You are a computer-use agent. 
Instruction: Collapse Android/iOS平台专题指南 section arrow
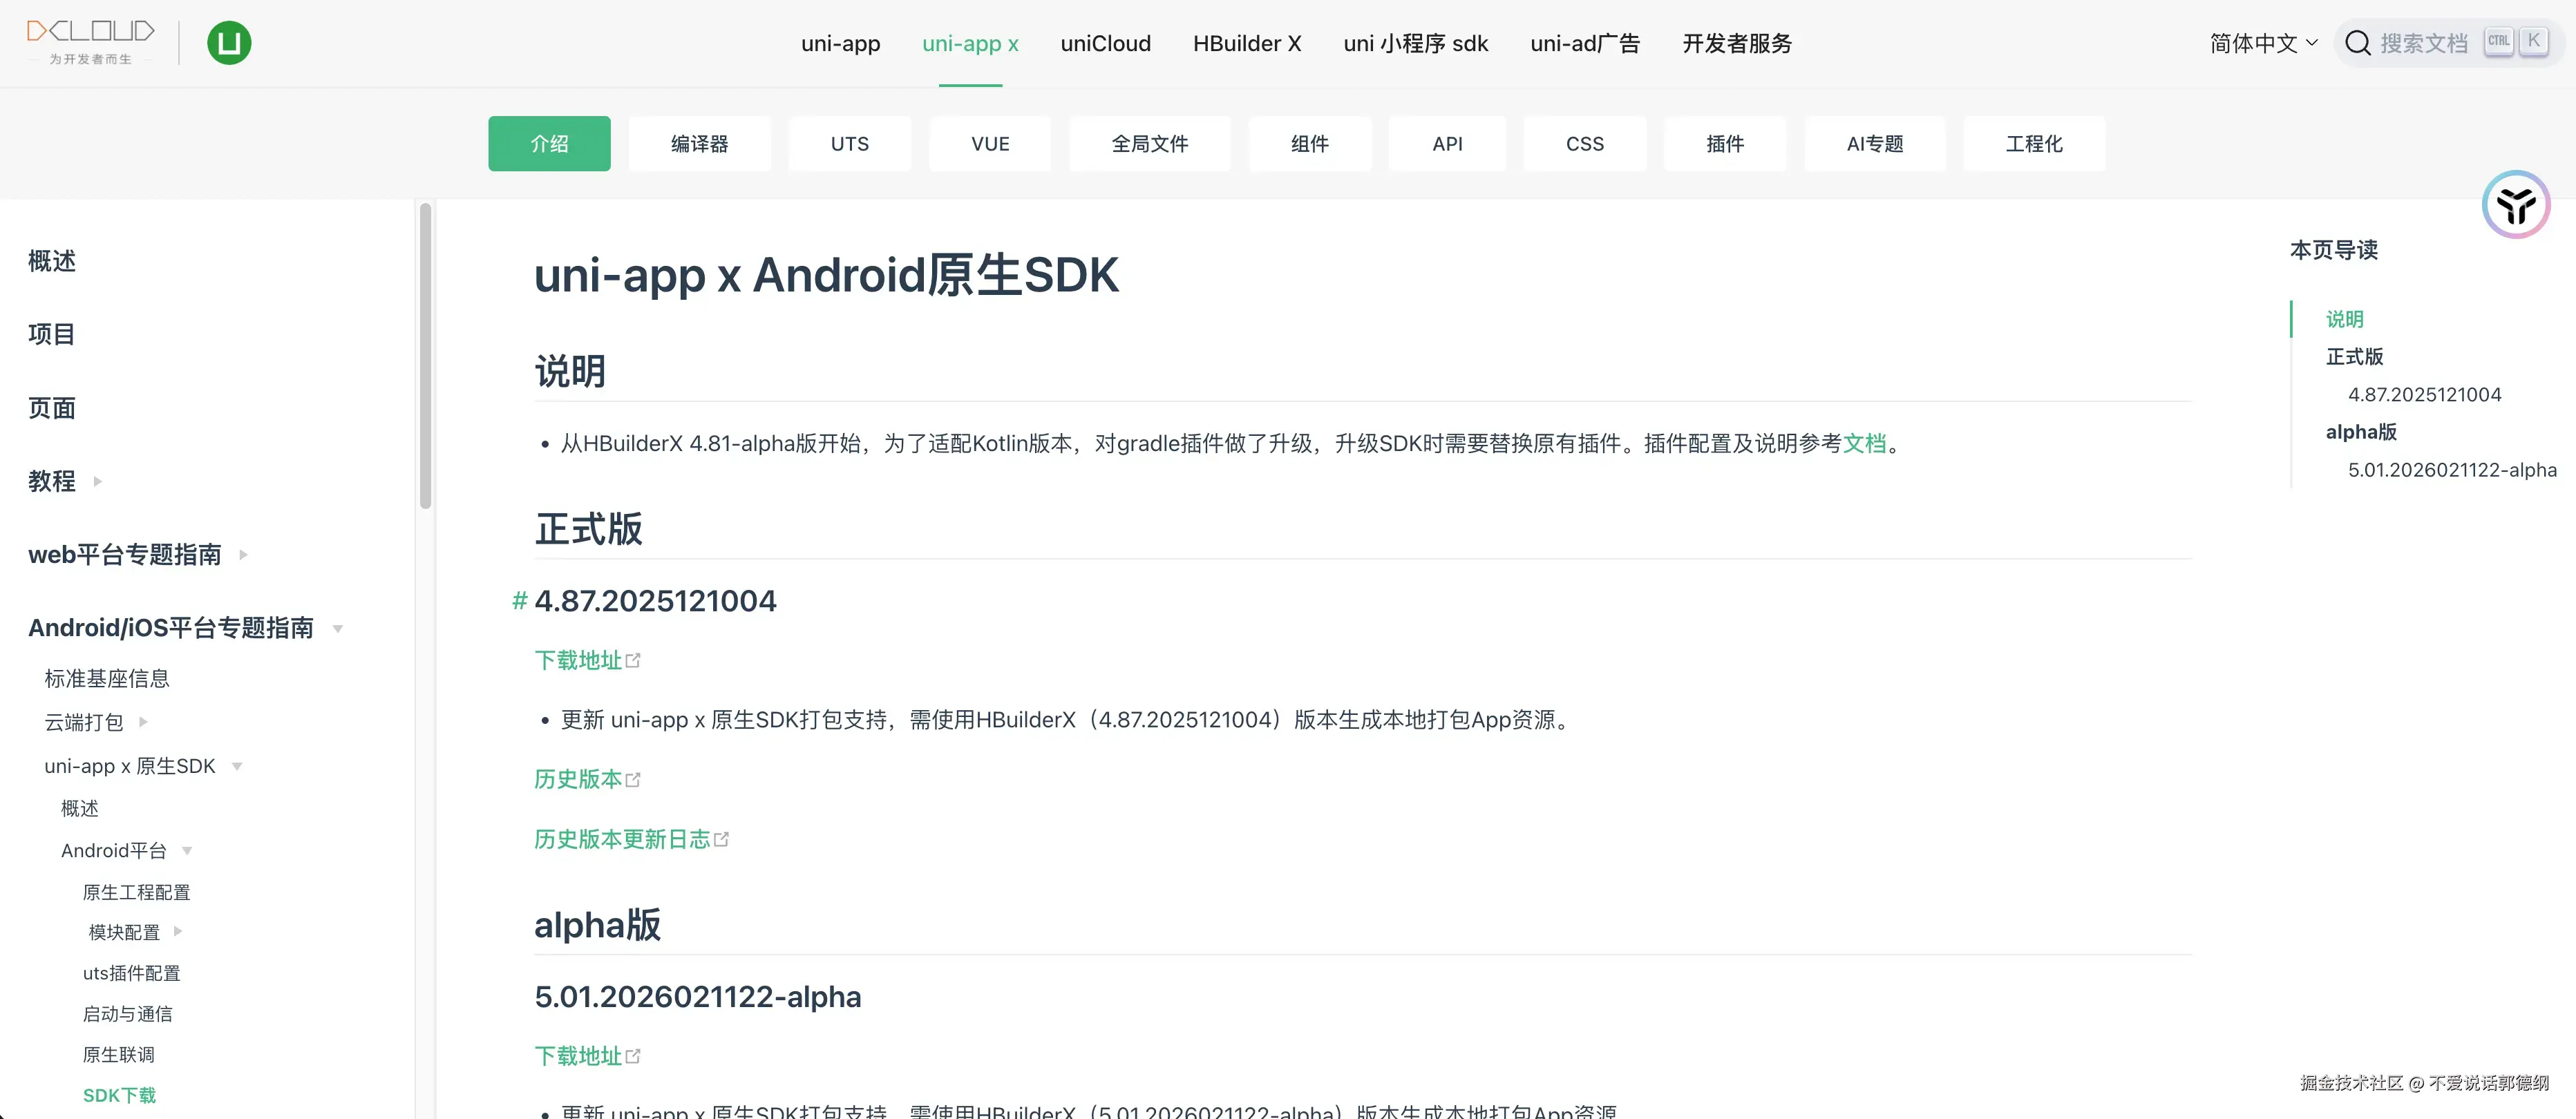pos(338,628)
